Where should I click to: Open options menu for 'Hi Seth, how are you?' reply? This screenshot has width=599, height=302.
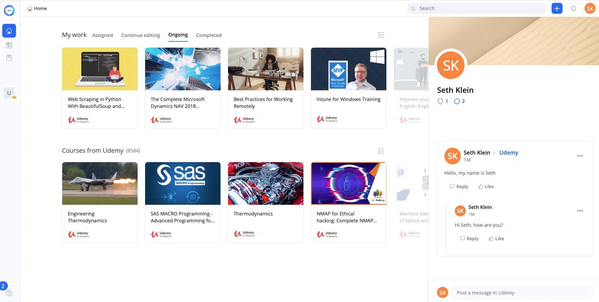[580, 211]
